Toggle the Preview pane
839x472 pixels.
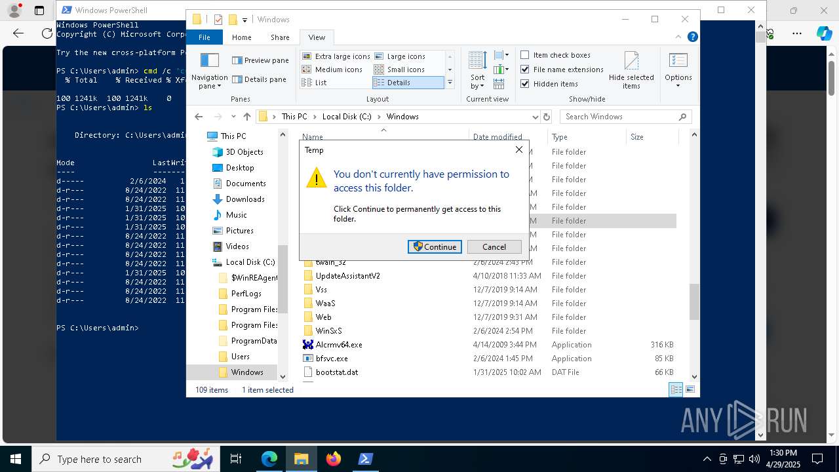pyautogui.click(x=260, y=60)
